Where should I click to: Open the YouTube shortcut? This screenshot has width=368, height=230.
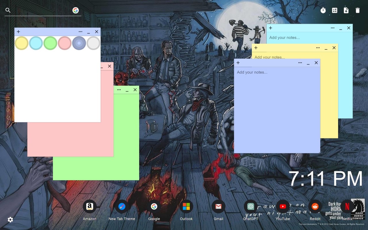click(x=283, y=206)
